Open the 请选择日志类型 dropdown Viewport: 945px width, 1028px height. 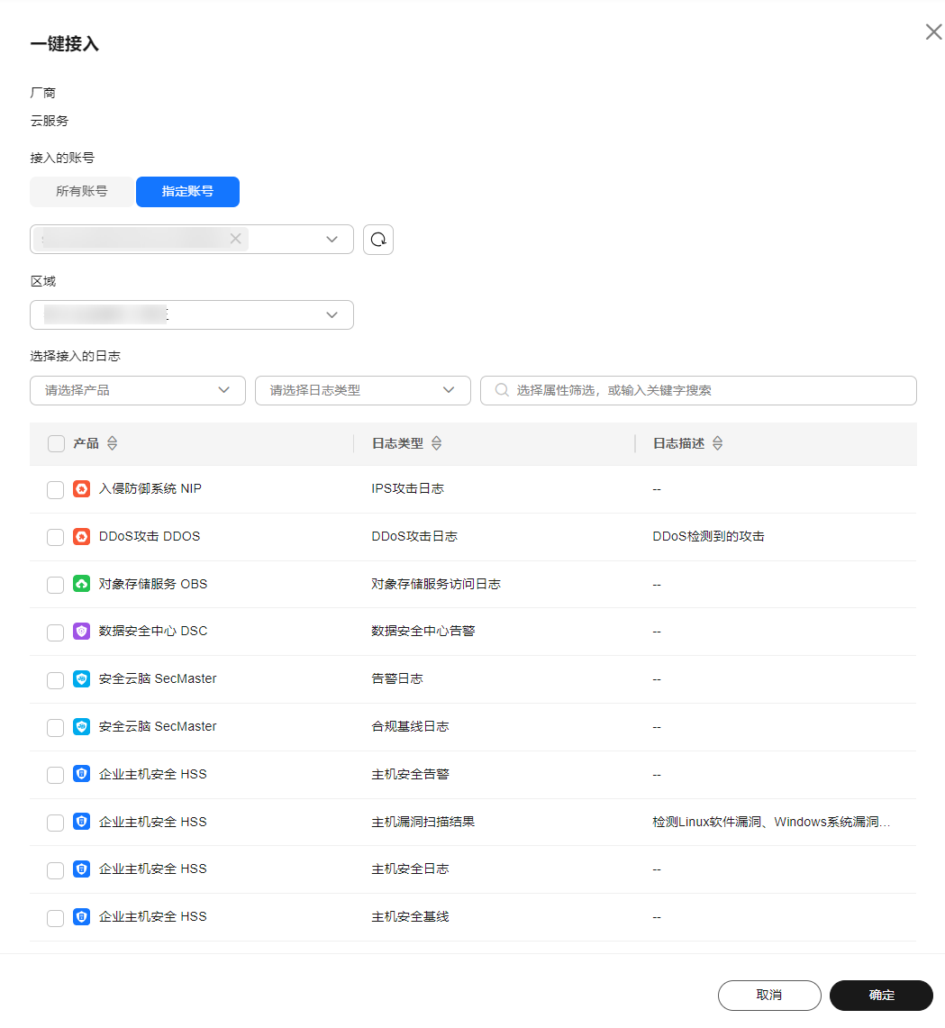click(363, 390)
